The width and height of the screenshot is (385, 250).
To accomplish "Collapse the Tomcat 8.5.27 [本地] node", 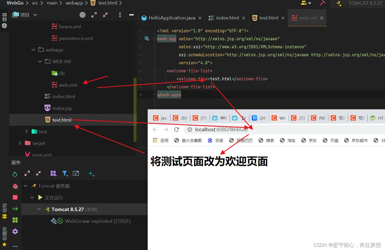I will (39, 209).
